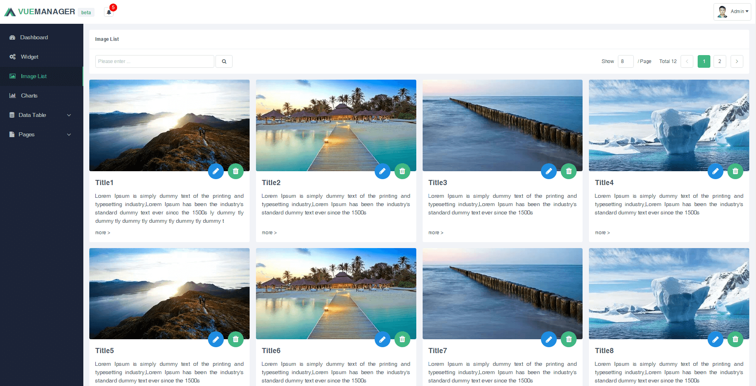Open the Title8 iceberg thumbnail
756x386 pixels.
pyautogui.click(x=669, y=294)
